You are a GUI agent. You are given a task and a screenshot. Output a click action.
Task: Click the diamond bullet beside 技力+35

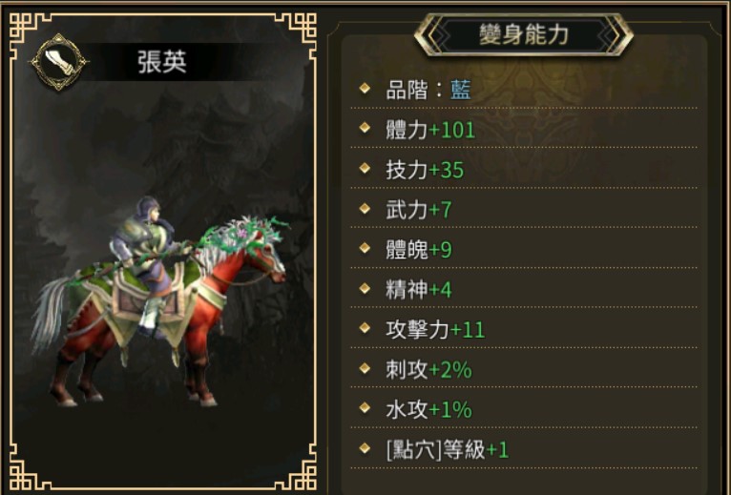365,168
